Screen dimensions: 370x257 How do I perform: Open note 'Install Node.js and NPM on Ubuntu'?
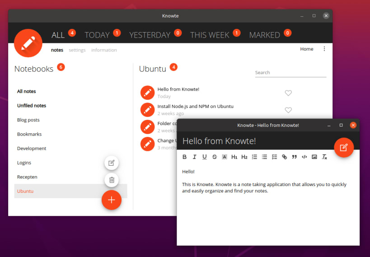(x=195, y=106)
